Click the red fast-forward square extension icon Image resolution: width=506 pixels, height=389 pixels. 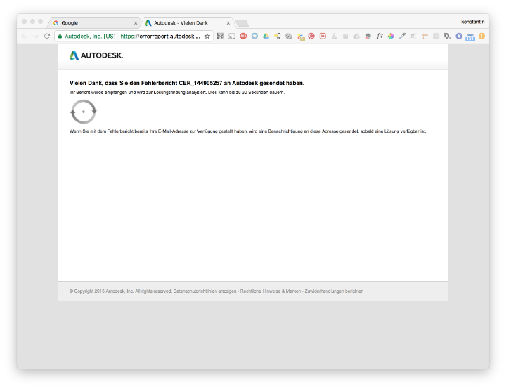point(323,36)
